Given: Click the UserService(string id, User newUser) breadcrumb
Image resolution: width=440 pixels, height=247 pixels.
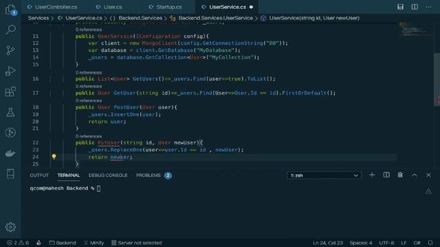Looking at the screenshot, I should 314,18.
